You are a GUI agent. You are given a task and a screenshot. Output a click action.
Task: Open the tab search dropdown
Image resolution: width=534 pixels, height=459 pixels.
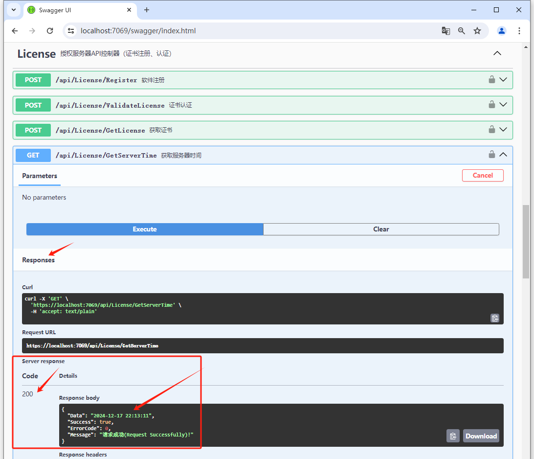coord(14,10)
